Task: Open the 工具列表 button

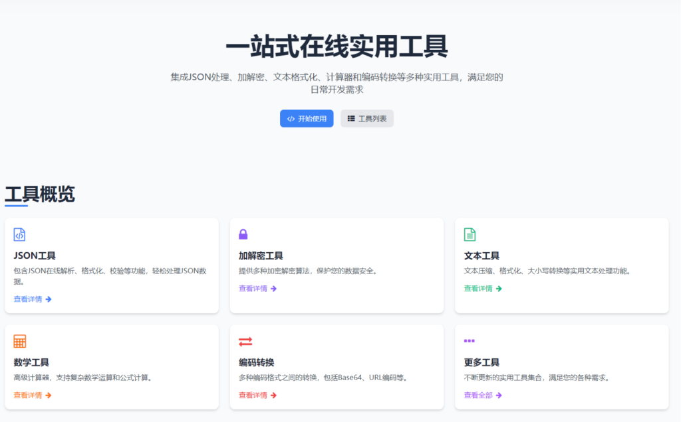Action: coord(367,119)
